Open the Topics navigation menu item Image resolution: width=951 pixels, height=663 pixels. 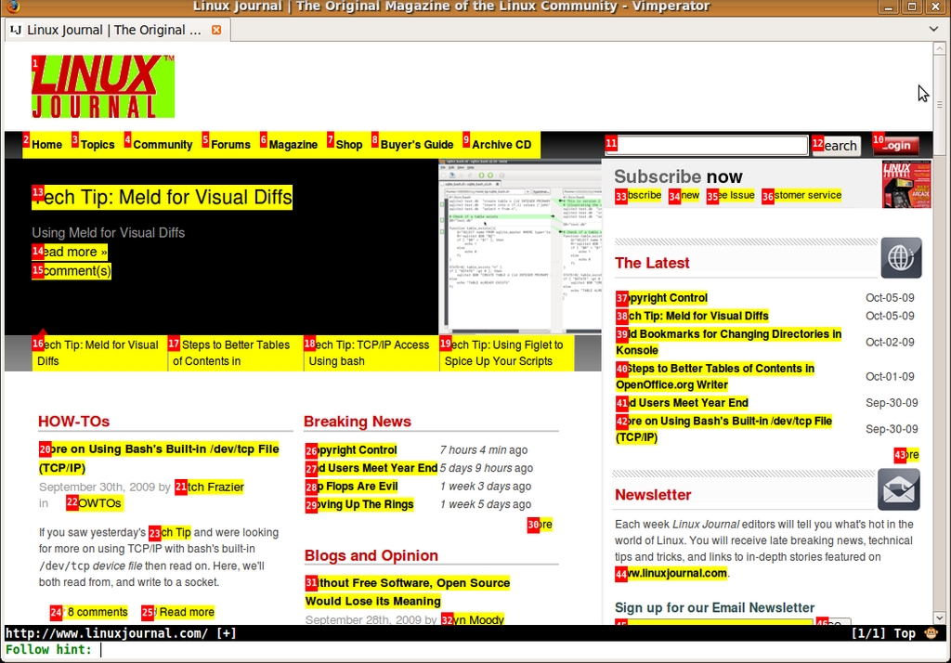(x=97, y=145)
